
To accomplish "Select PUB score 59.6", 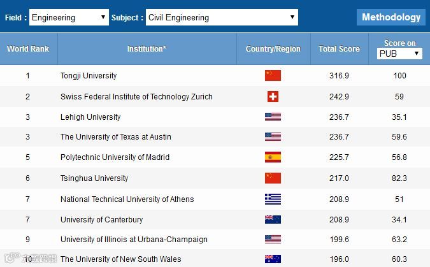I will [x=399, y=136].
